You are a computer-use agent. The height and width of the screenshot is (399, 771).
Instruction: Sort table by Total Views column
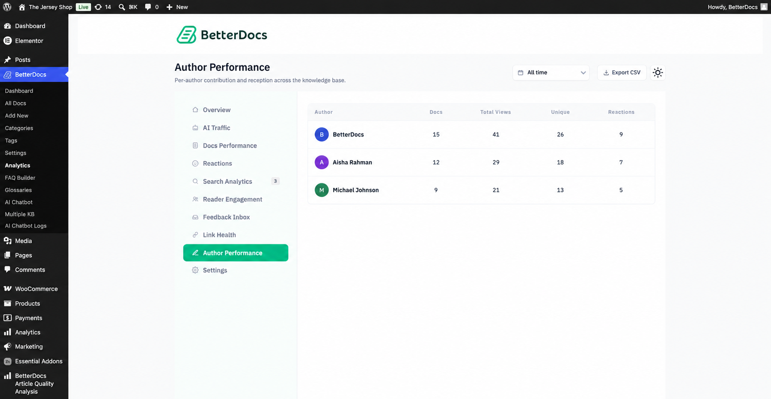coord(496,112)
